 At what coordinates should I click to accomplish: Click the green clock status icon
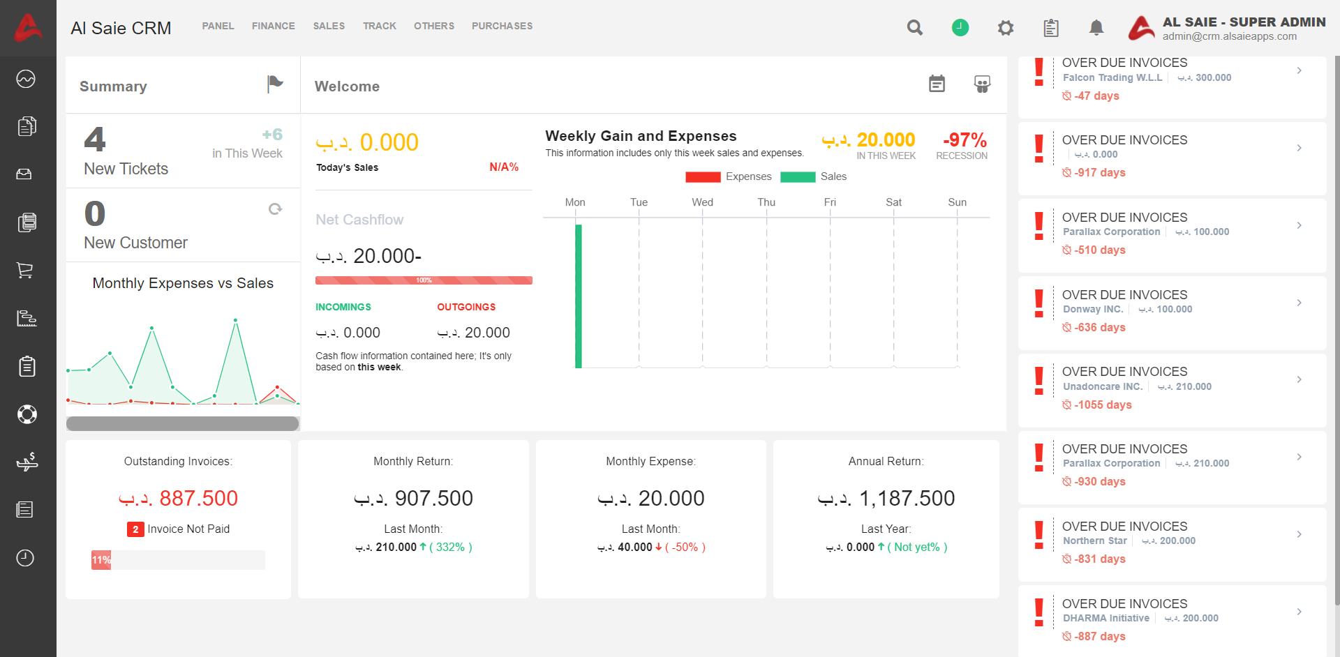(x=960, y=28)
